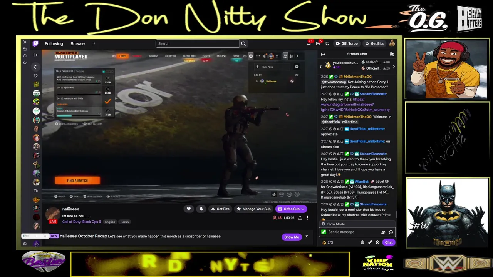Click View All Challenges in game
493x277 pixels.
[66, 124]
